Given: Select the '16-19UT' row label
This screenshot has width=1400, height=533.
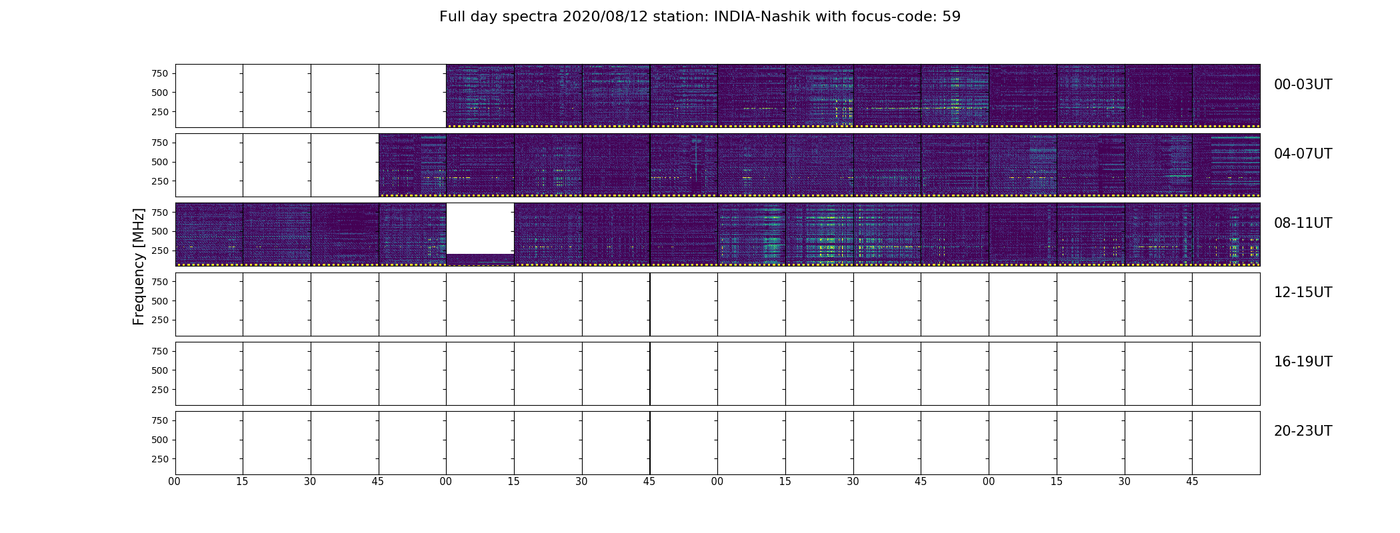Looking at the screenshot, I should 1303,362.
